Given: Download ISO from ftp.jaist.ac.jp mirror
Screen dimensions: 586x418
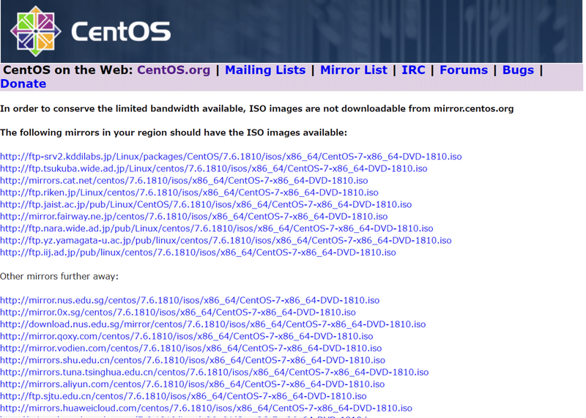Looking at the screenshot, I should 206,204.
